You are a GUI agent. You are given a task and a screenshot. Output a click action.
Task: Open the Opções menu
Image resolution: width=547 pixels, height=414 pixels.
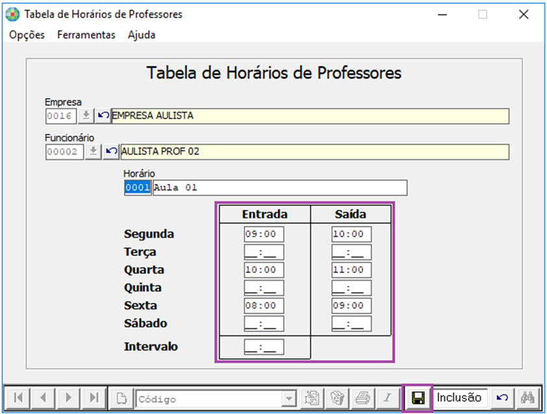point(27,35)
